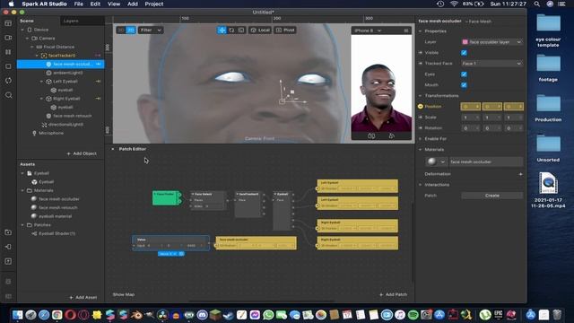Viewport: 574px width, 323px height.
Task: Toggle Local coordinate mode button
Action: pyautogui.click(x=260, y=30)
